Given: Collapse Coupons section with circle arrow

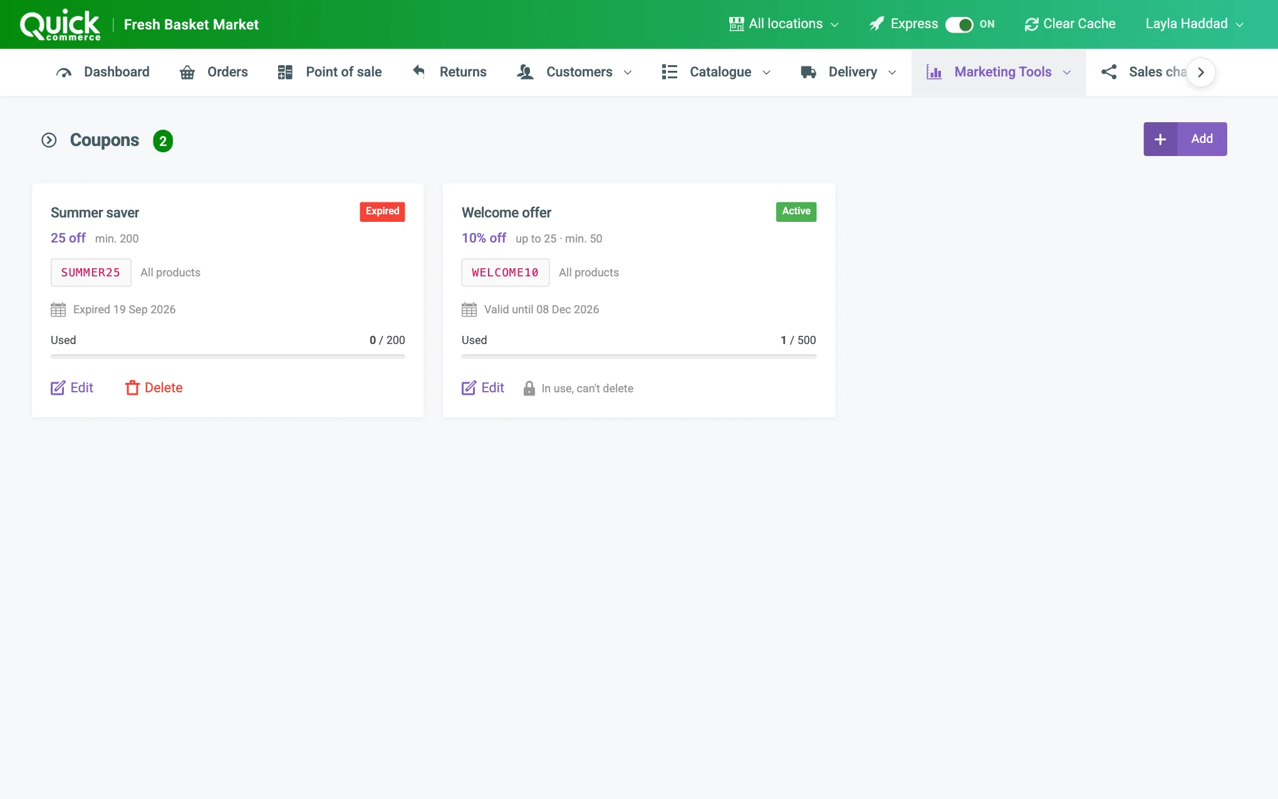Looking at the screenshot, I should pos(49,140).
